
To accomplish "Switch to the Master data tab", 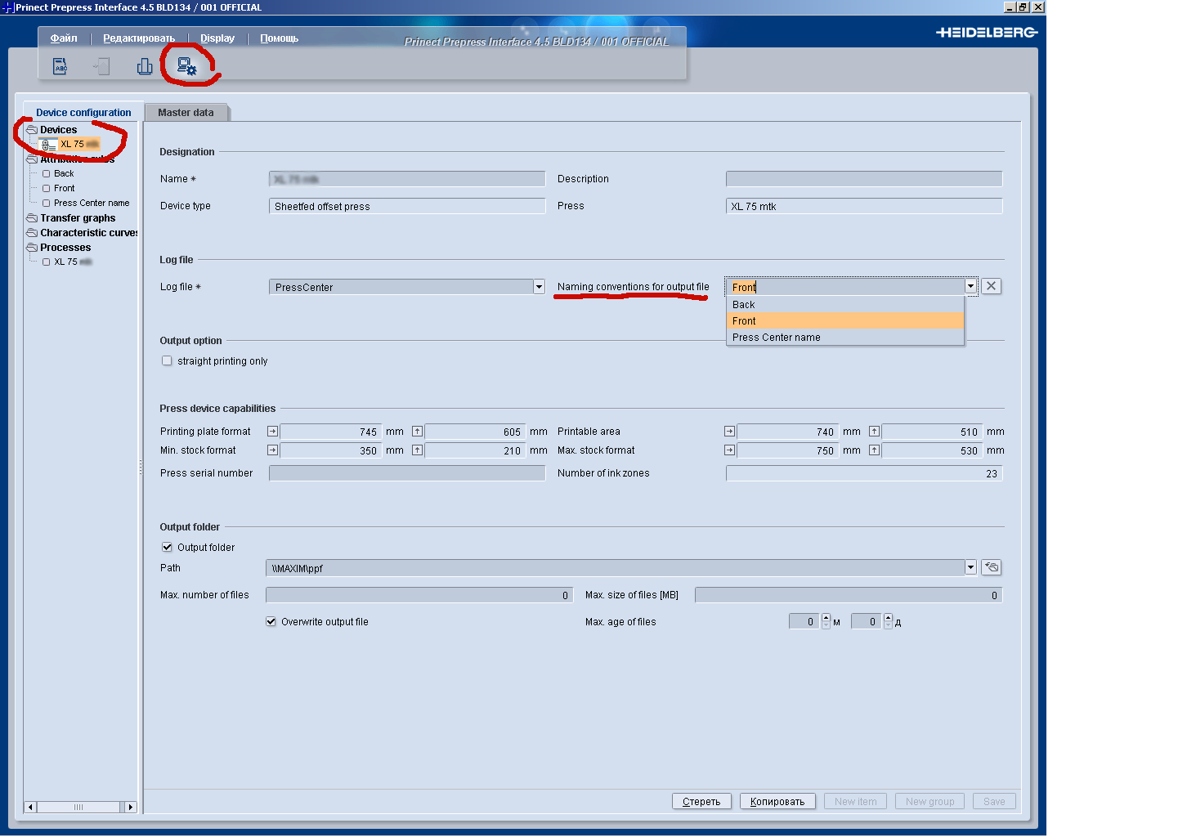I will click(186, 113).
